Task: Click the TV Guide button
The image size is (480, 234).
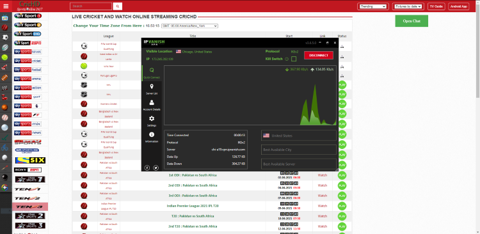Action: [436, 6]
